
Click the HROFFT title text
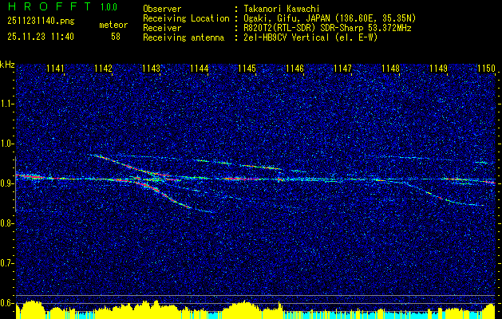coord(49,6)
